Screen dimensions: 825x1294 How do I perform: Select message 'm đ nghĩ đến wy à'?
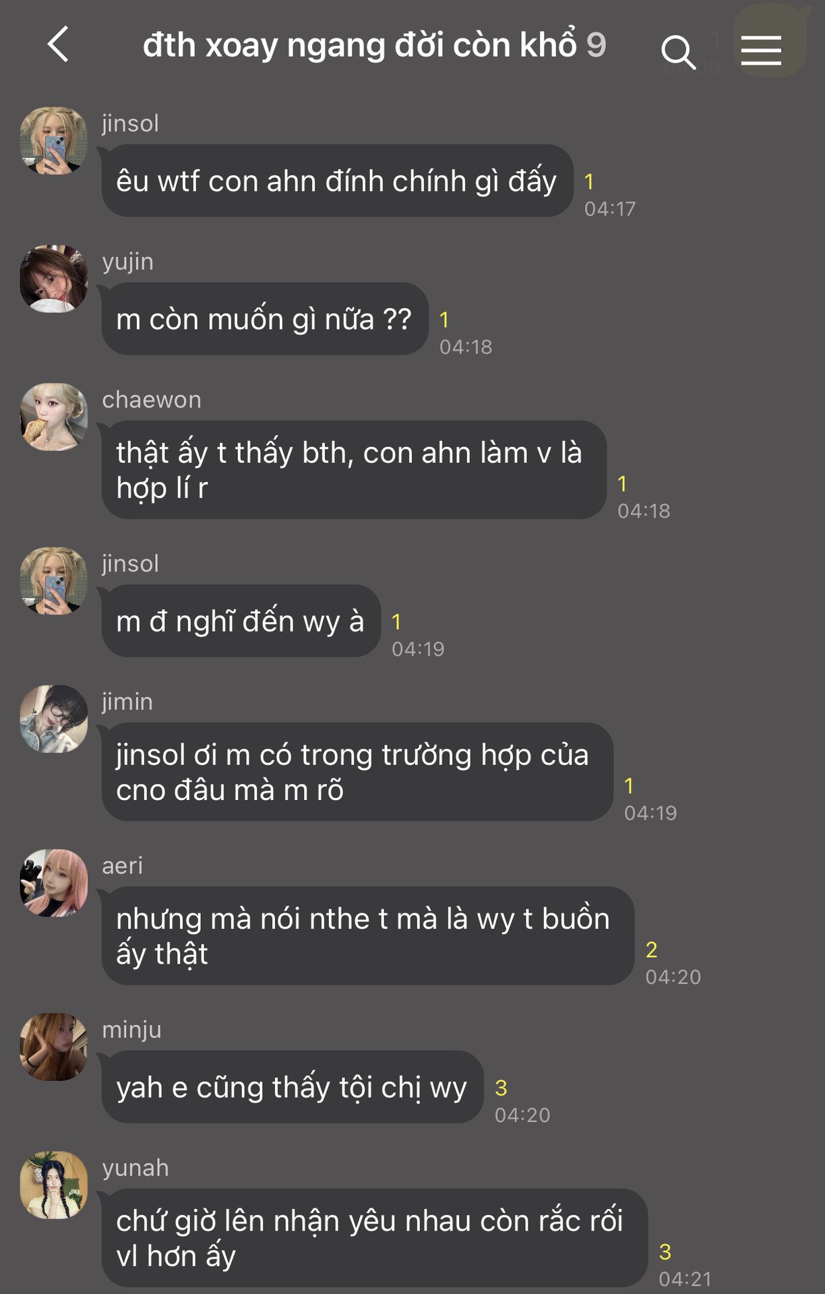click(x=241, y=621)
